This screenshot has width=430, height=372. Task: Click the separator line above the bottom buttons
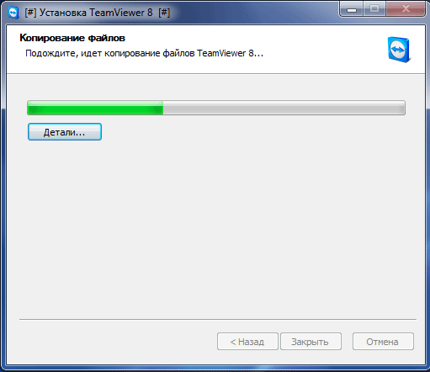click(x=218, y=319)
